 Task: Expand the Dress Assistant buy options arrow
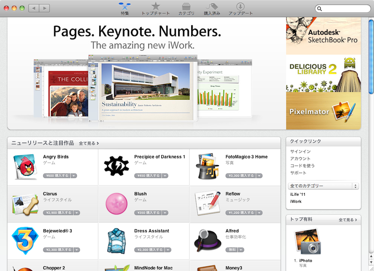click(168, 250)
